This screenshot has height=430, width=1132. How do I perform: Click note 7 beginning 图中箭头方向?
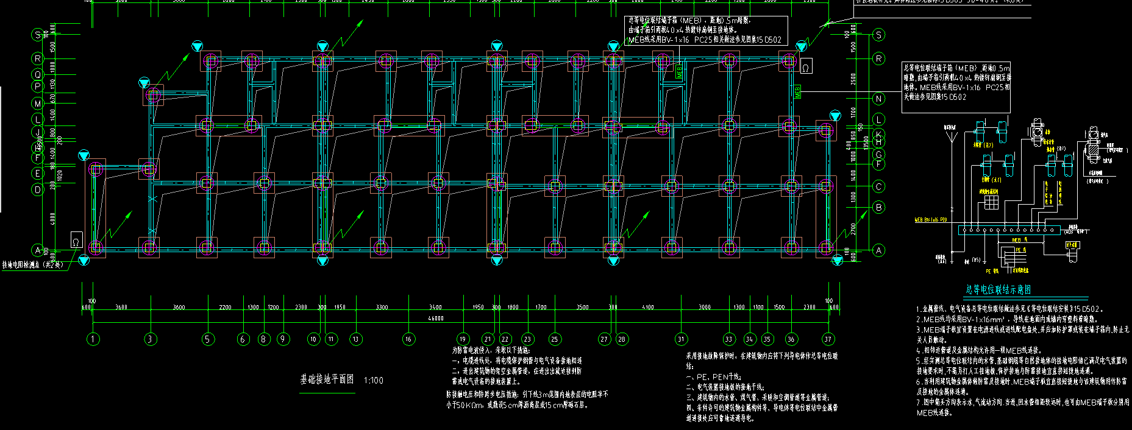[1023, 407]
